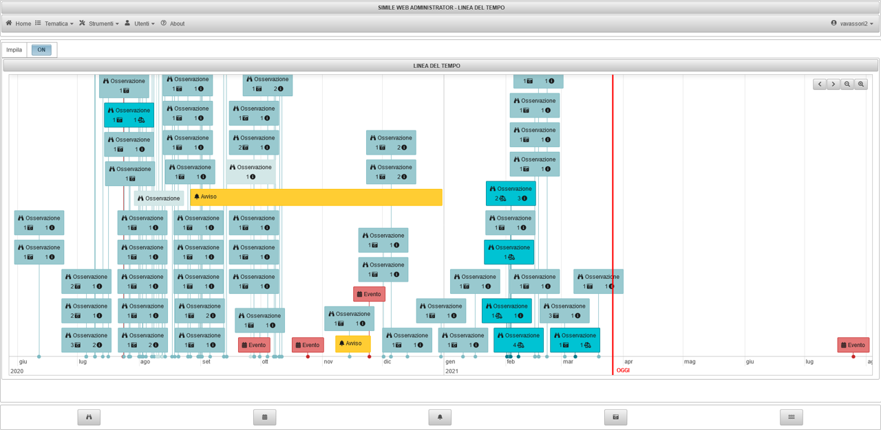Zoom in the timeline view
Viewport: 881px width, 430px height.
click(861, 84)
